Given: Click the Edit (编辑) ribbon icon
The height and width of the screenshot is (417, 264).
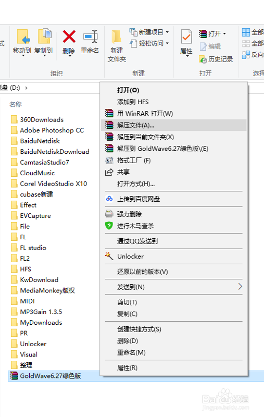Looking at the screenshot, I should pyautogui.click(x=203, y=46).
